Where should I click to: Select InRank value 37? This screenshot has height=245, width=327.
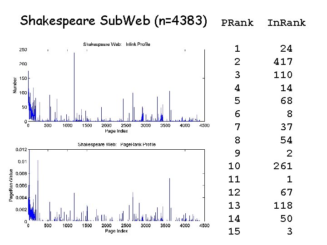click(x=286, y=127)
